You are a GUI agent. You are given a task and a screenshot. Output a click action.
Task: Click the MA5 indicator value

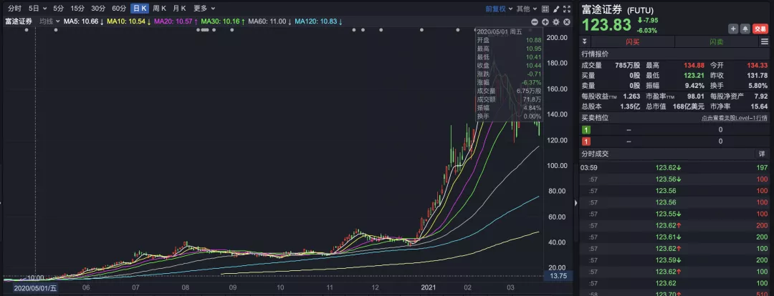(83, 21)
